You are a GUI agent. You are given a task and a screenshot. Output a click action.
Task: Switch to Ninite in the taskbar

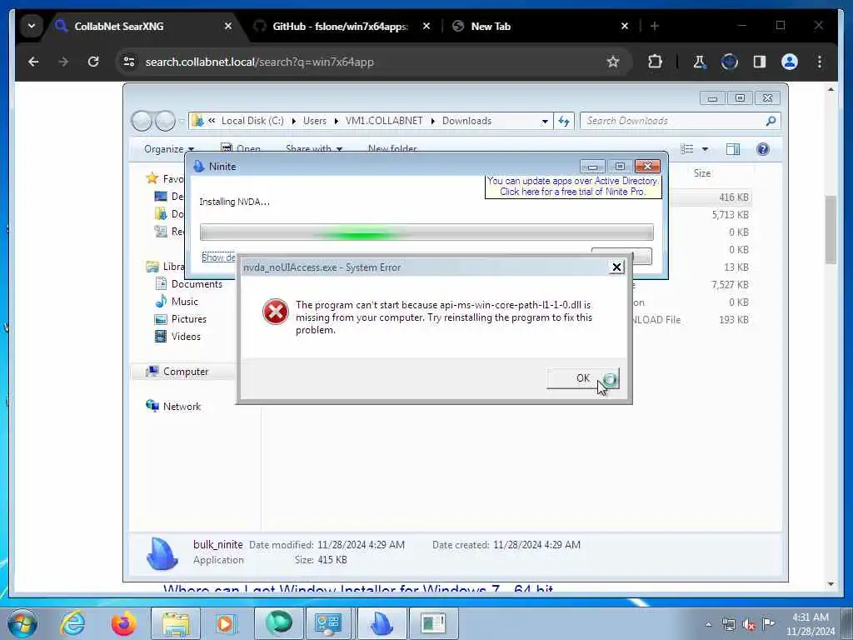pos(382,623)
